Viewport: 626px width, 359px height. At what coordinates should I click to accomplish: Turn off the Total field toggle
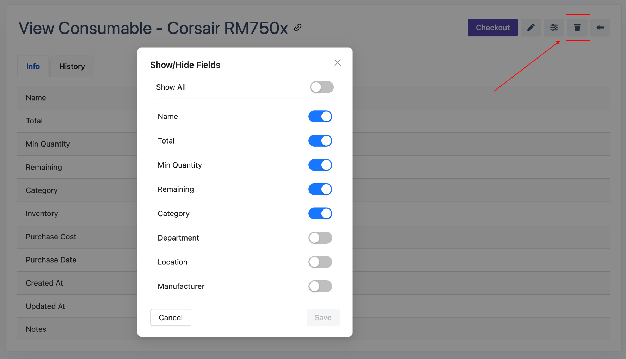point(320,141)
